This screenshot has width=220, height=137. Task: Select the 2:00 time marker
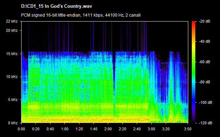pos(108,129)
